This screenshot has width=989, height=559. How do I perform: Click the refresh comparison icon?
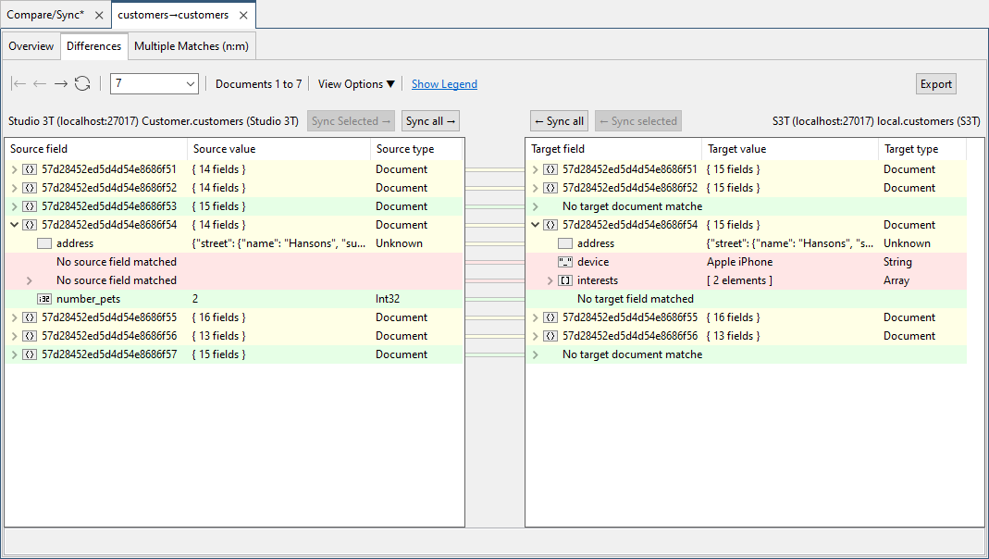tap(82, 84)
